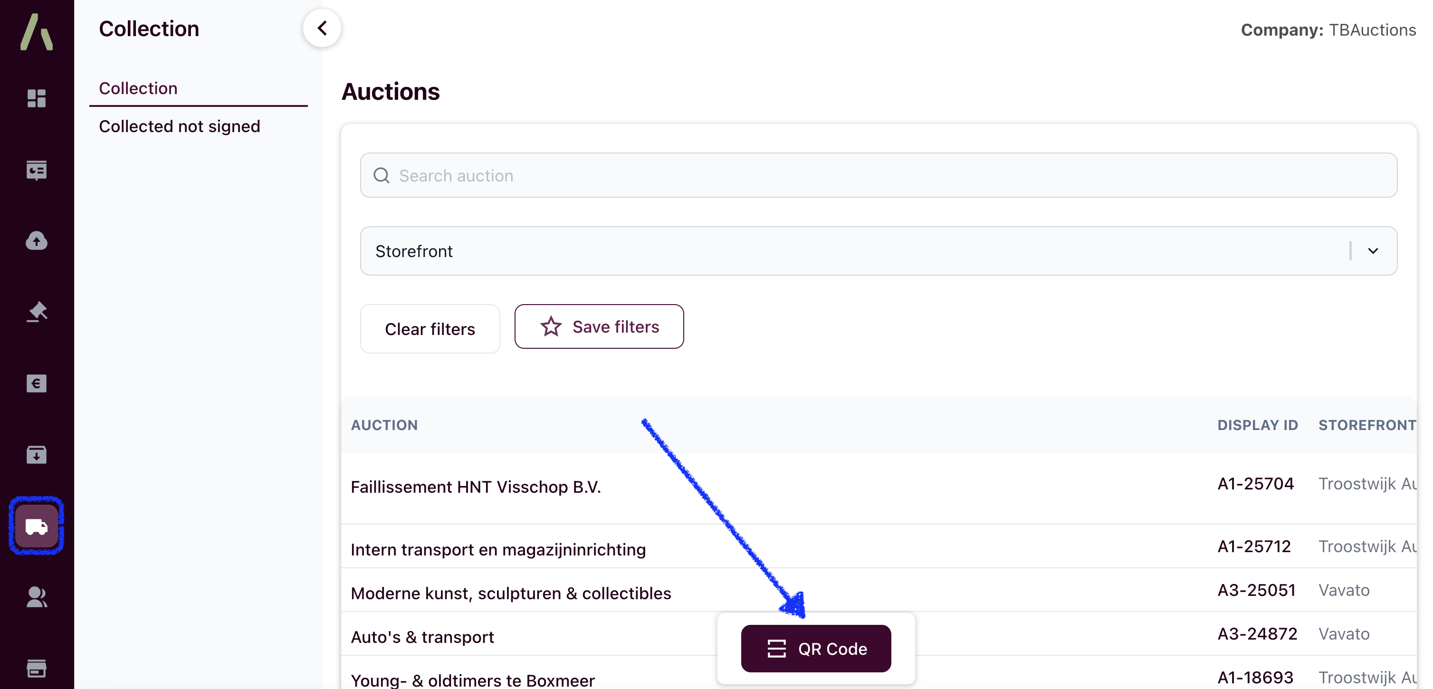The height and width of the screenshot is (689, 1433).
Task: Click the app logo at top left
Action: click(x=37, y=32)
